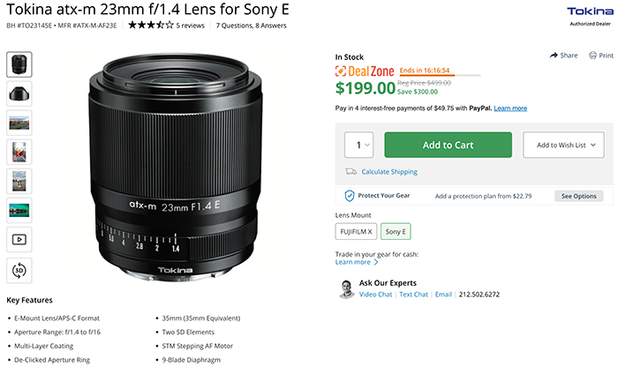Click the Print printer icon
The width and height of the screenshot is (618, 367).
[592, 56]
